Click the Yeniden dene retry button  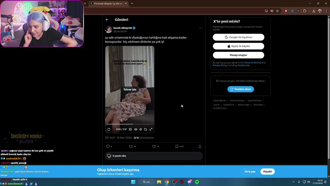(241, 89)
